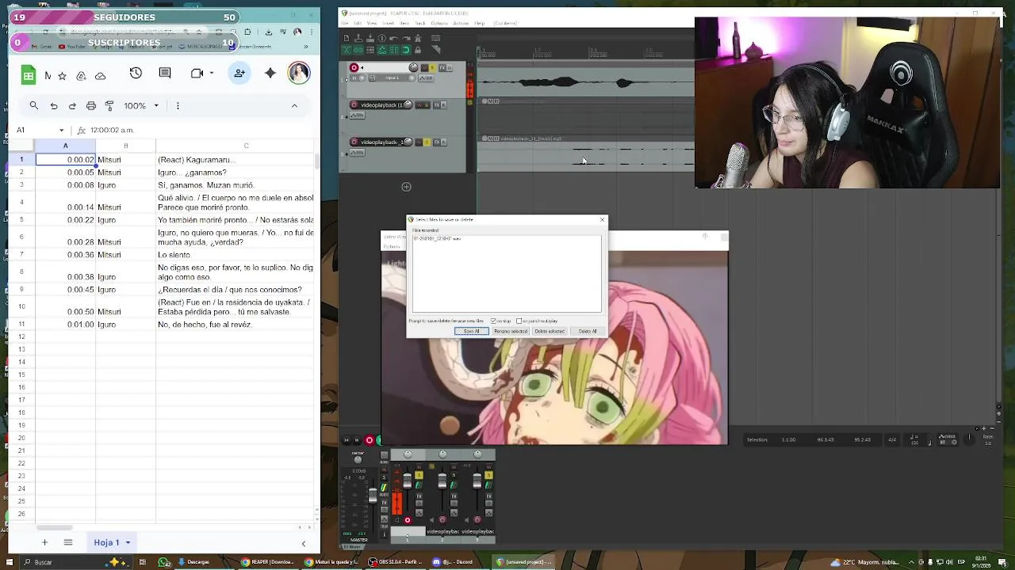Toggle solo on mixer channel 3
The height and width of the screenshot is (570, 1015).
[488, 475]
